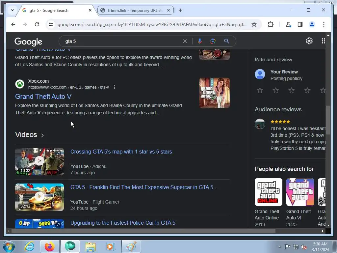Open the Chrome profile avatar

click(312, 24)
